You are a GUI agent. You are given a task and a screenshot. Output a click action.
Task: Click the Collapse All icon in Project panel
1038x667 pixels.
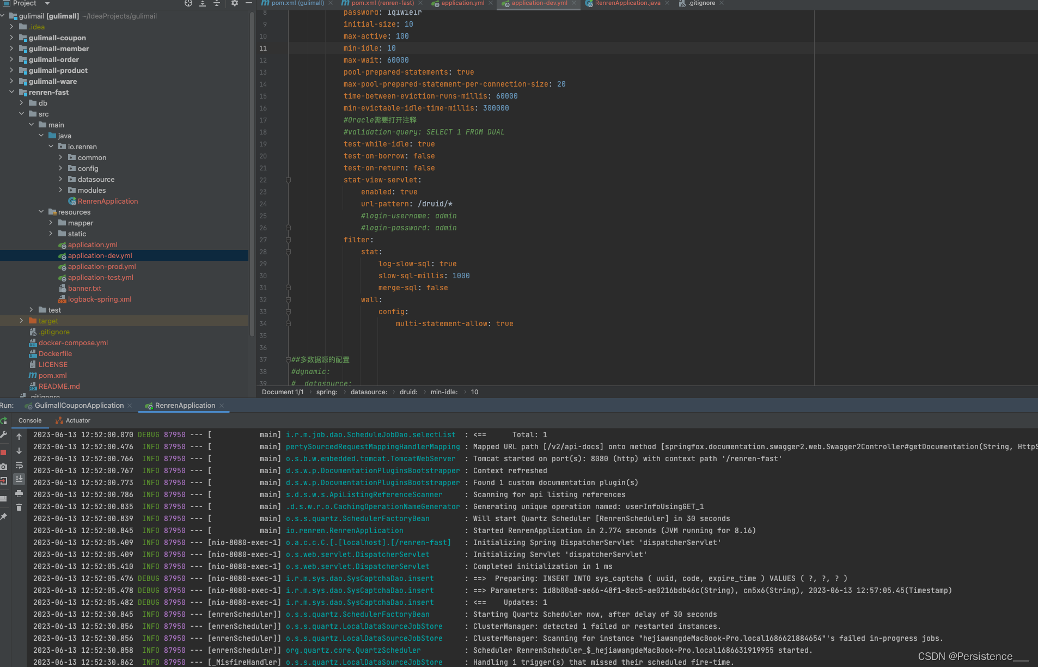point(217,3)
